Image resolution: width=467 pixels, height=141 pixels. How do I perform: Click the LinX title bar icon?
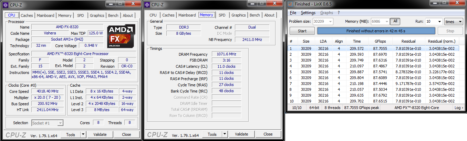(290, 4)
